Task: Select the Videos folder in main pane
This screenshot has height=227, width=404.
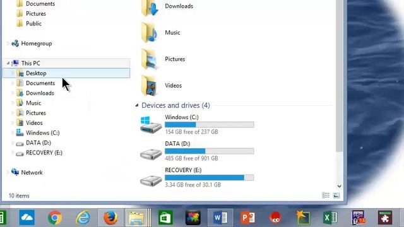Action: [150, 86]
